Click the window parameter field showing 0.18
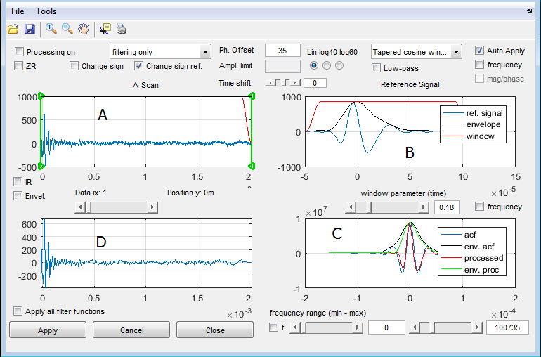Screen dimensions: 541x357 coord(447,207)
